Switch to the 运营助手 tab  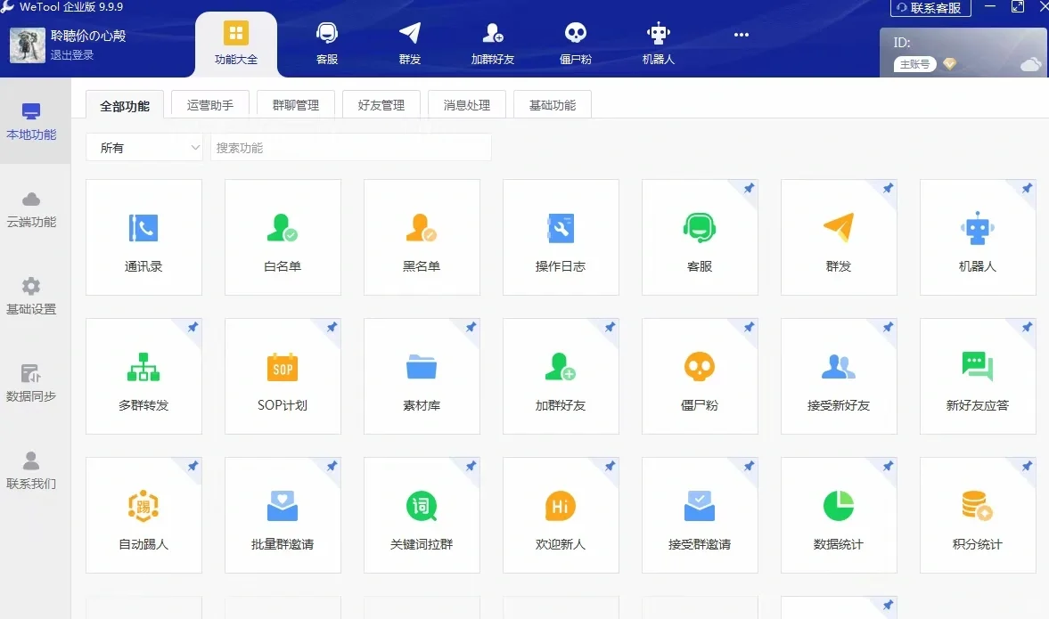[209, 103]
